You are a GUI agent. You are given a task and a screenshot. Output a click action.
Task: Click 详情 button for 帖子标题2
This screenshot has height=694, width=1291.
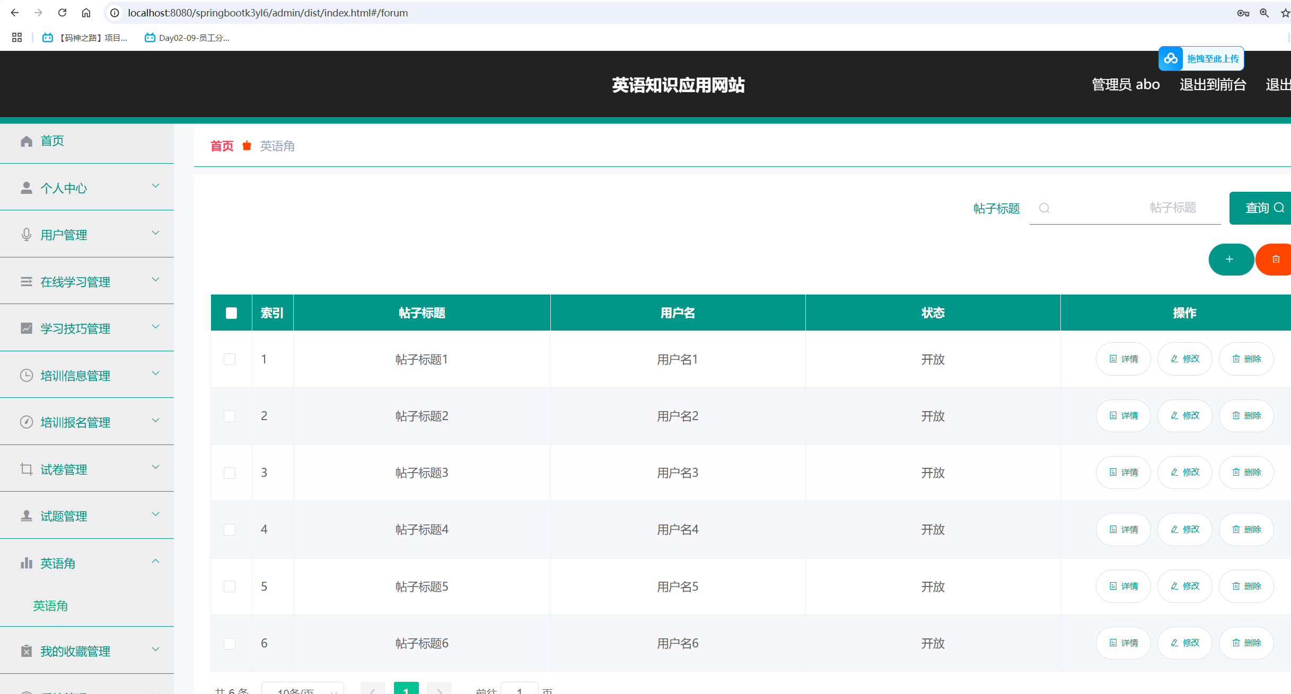[1123, 416]
